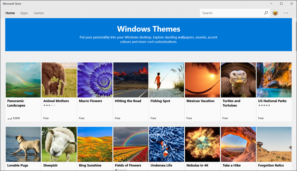The width and height of the screenshot is (297, 171).
Task: Click the Free label under US National Parks
Action: coord(261,118)
